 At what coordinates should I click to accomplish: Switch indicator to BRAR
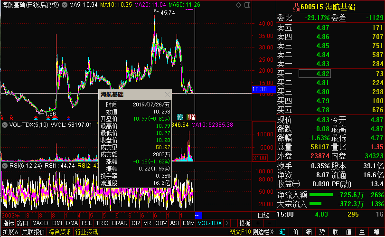tap(120, 223)
